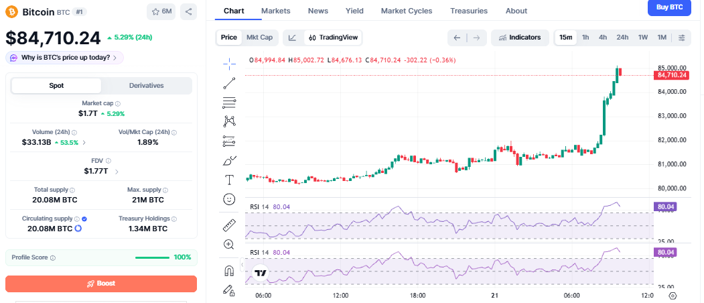This screenshot has height=303, width=704.
Task: Set chart interval to 4h
Action: (603, 38)
